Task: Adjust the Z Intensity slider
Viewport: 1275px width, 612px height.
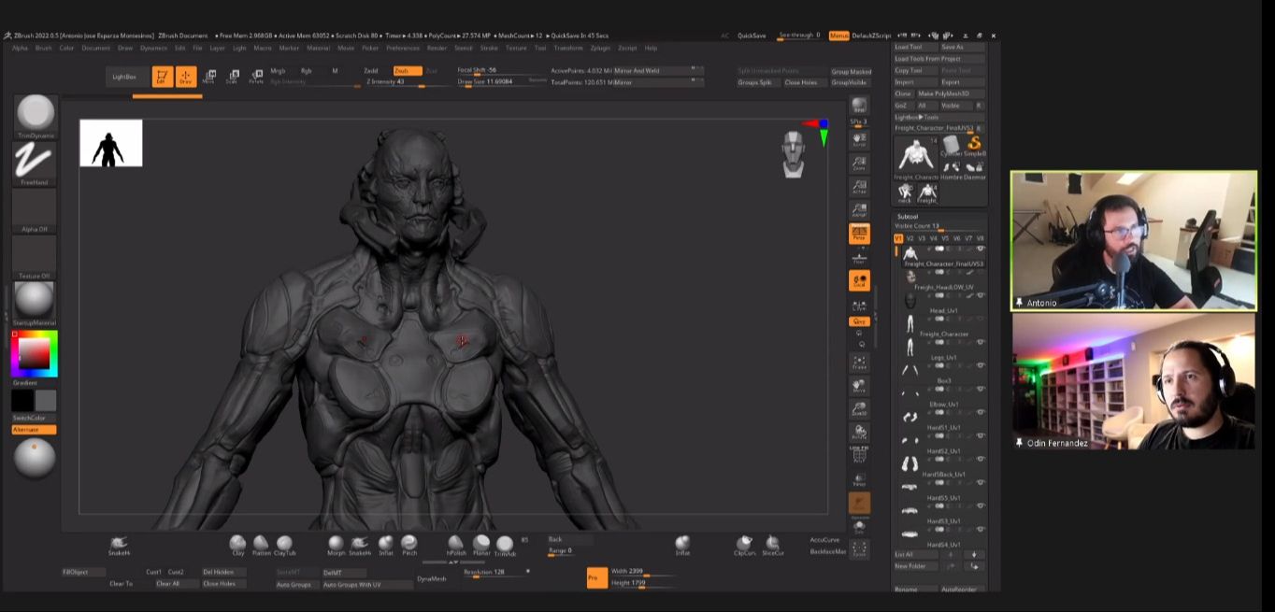Action: tap(408, 82)
